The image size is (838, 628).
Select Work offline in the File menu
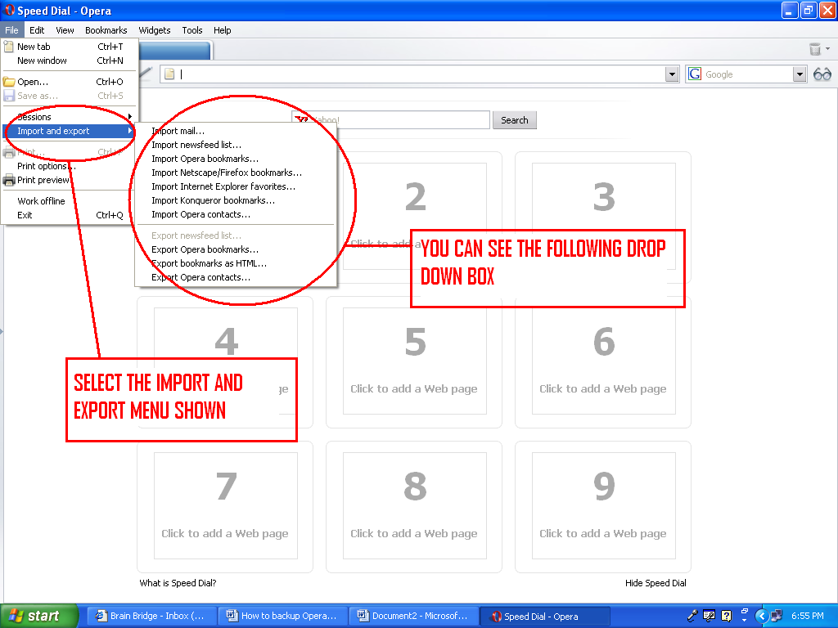click(69, 201)
